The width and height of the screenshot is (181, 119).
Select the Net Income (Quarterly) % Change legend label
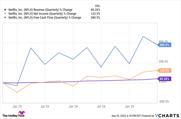[x=42, y=14]
